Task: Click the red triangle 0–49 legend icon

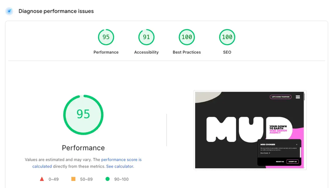Action: [42, 179]
